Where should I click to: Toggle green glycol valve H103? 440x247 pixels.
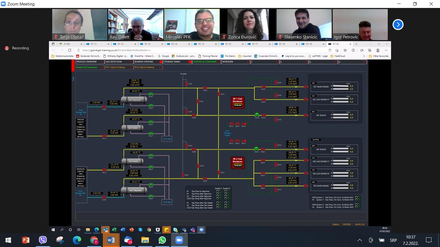tap(151, 106)
